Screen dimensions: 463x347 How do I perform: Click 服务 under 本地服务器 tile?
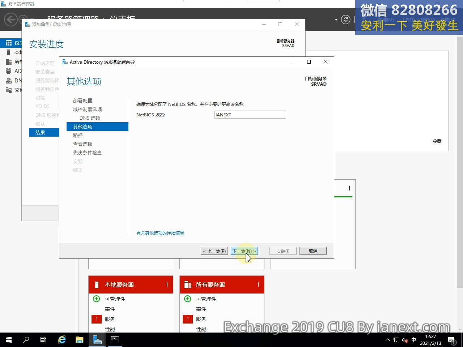pos(110,319)
